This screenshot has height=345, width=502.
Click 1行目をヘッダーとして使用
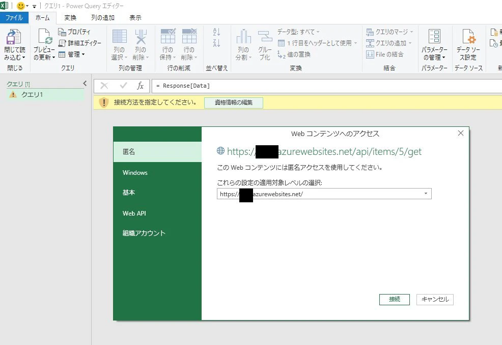317,43
